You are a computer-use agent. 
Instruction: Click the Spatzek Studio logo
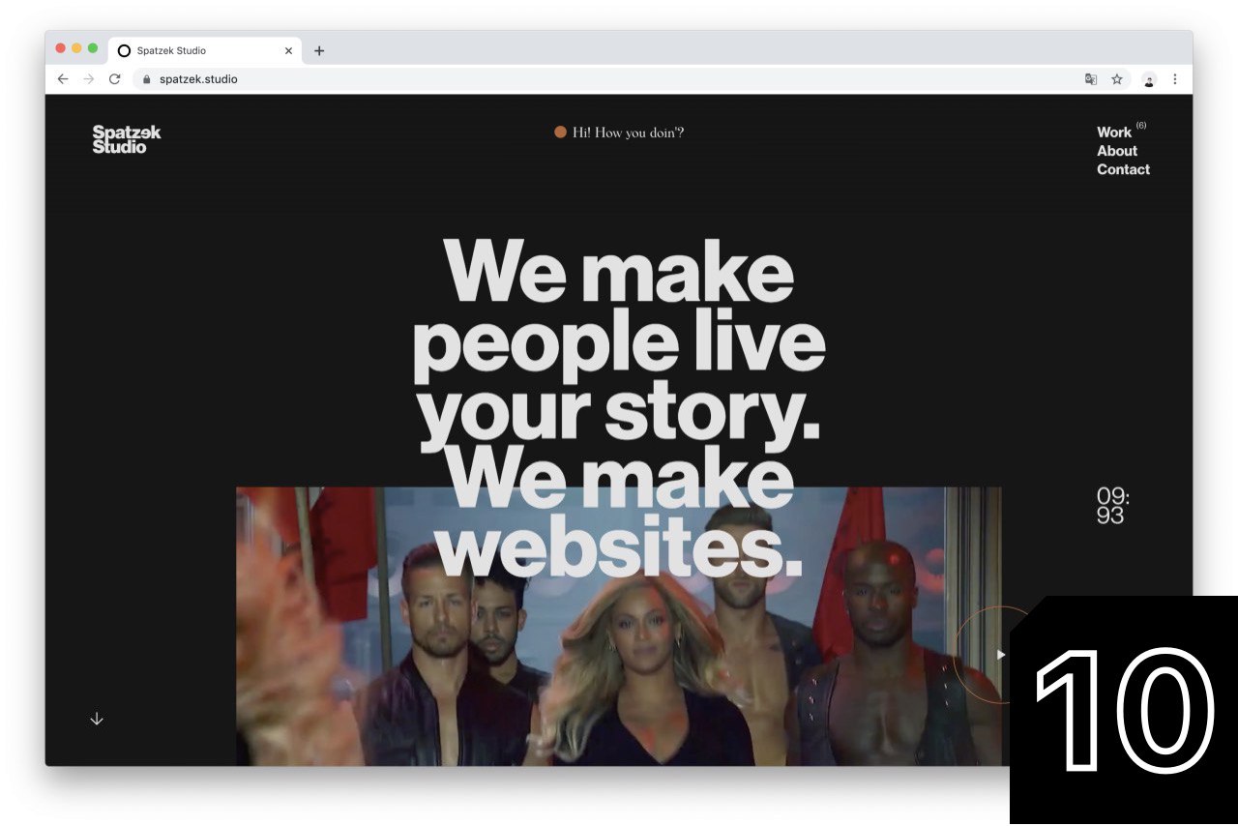tap(127, 139)
